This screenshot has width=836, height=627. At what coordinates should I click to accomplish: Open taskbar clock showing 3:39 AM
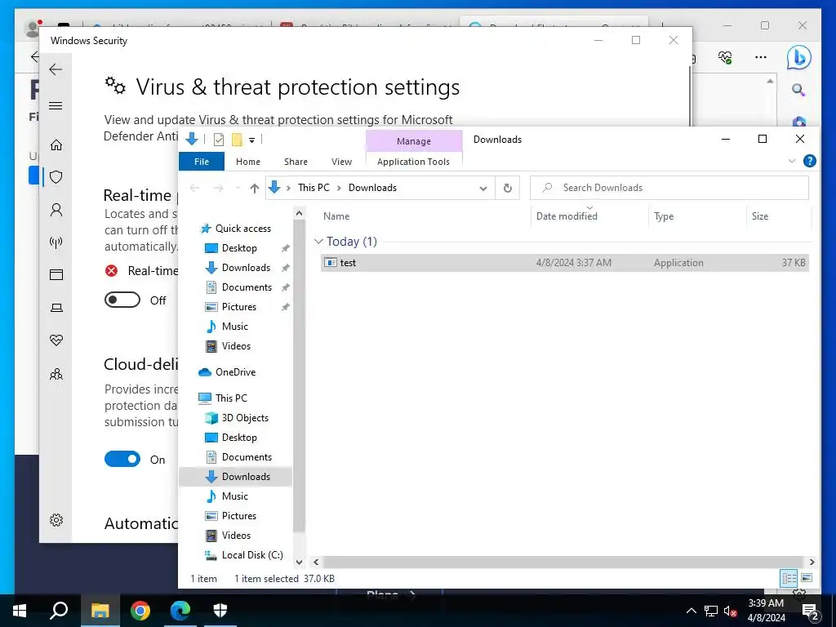(x=766, y=611)
